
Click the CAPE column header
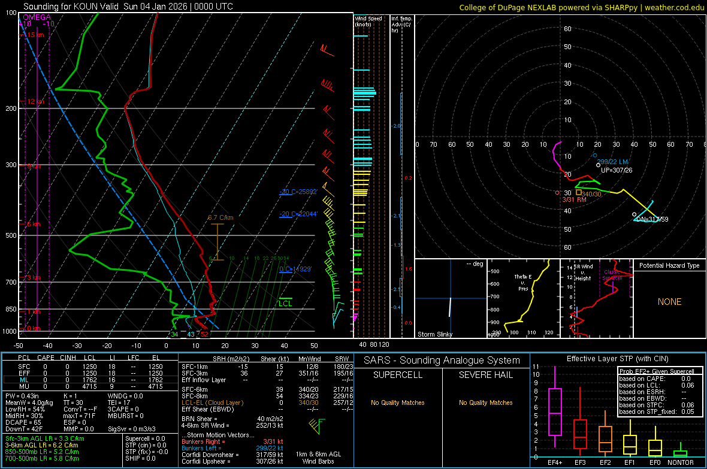pyautogui.click(x=46, y=358)
